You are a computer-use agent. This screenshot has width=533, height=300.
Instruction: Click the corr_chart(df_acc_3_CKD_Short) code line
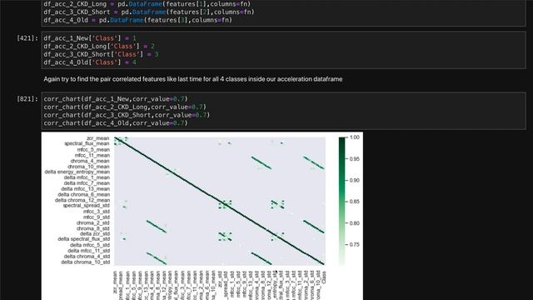[127, 115]
